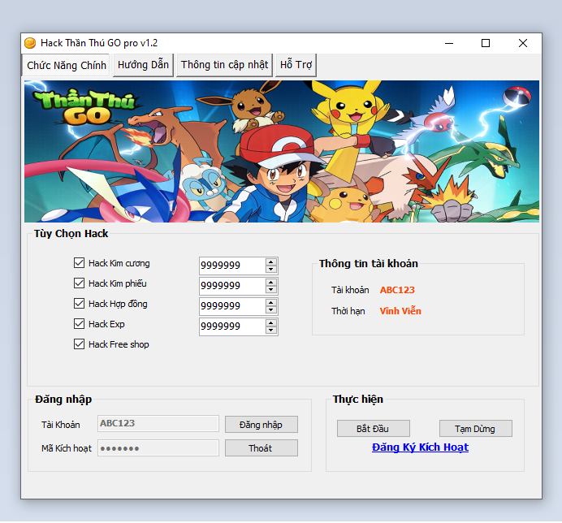
Task: Select the Hỗ Trợ tab
Action: click(296, 65)
